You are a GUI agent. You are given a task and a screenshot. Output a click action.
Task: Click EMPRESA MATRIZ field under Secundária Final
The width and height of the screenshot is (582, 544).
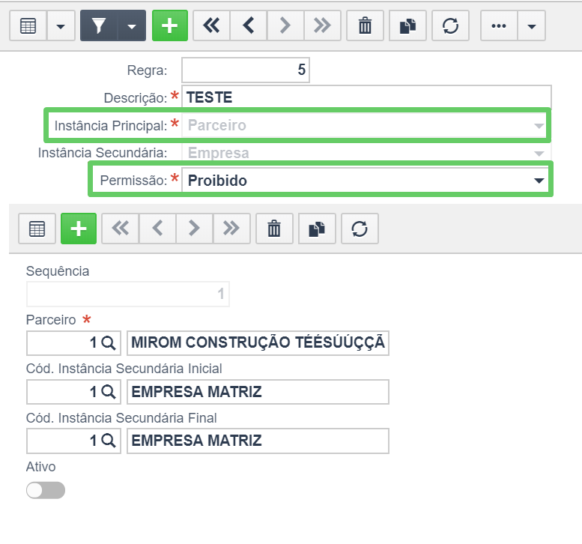(258, 441)
